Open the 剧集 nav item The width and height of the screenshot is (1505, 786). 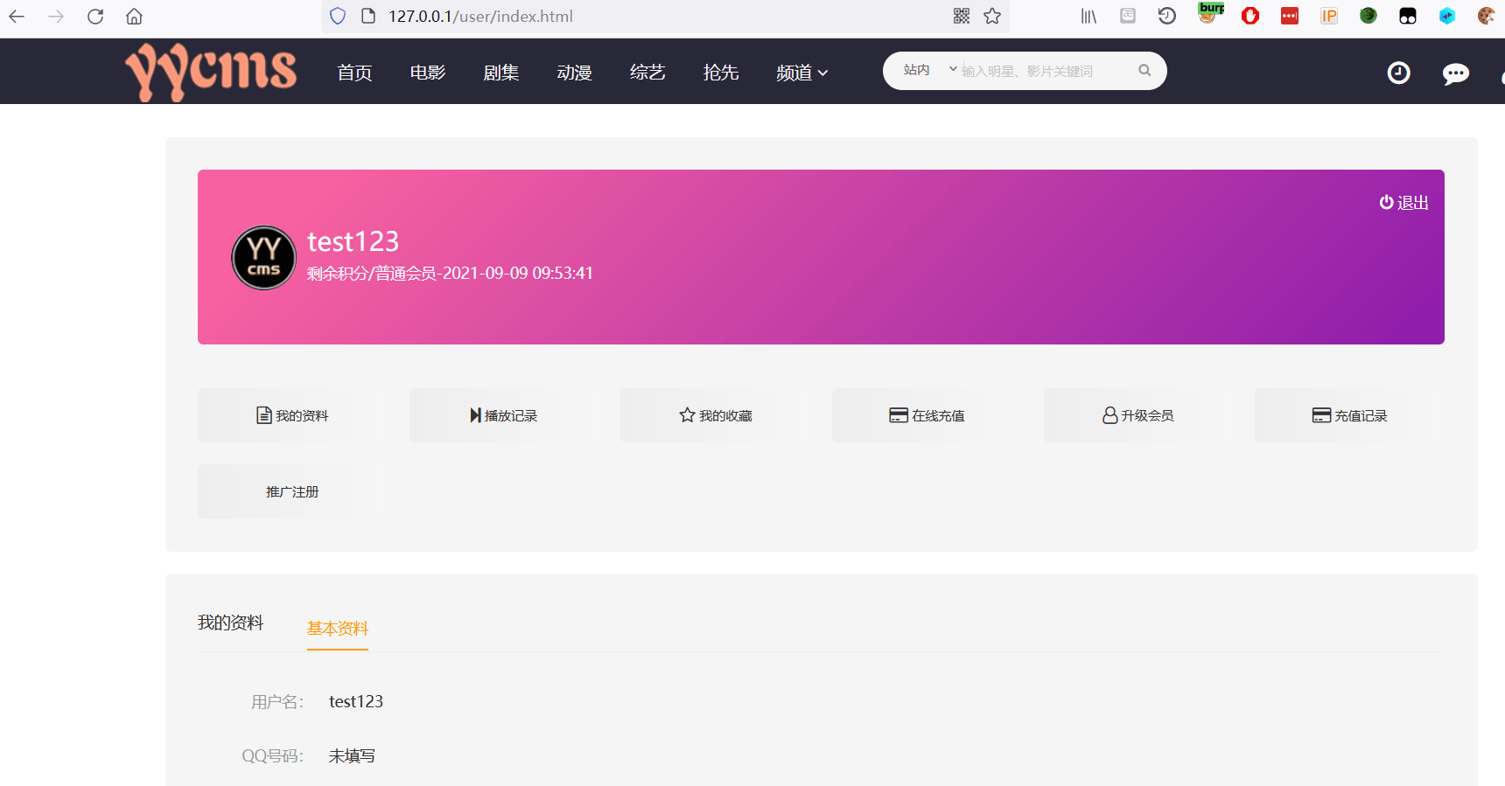coord(501,73)
